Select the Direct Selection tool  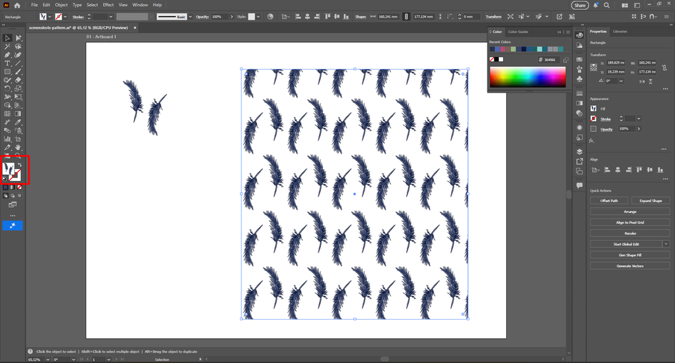click(x=18, y=38)
